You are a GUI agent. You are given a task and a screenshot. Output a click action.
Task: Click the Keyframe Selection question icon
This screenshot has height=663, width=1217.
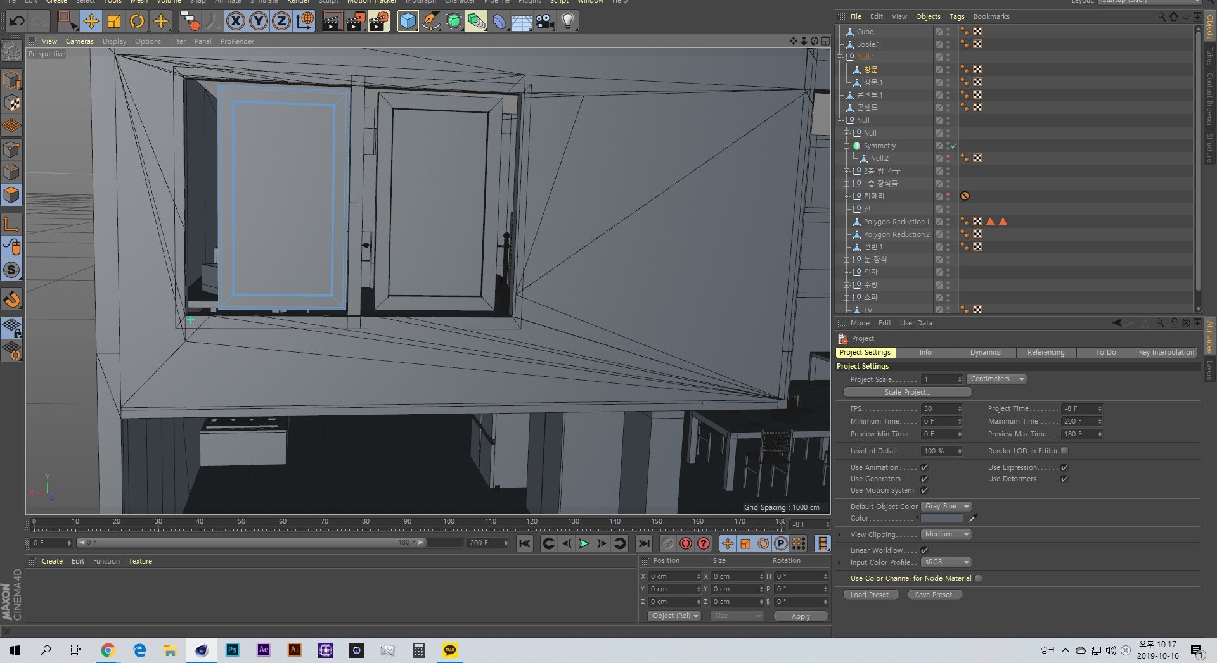pos(704,543)
